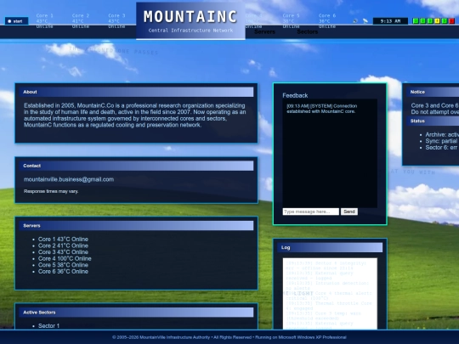The width and height of the screenshot is (459, 344).
Task: Click green indicator light number 1
Action: tap(416, 21)
